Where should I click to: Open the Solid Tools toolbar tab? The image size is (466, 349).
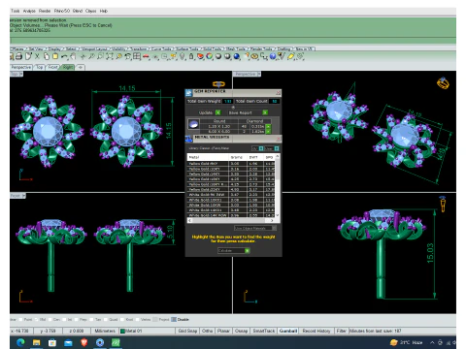213,48
